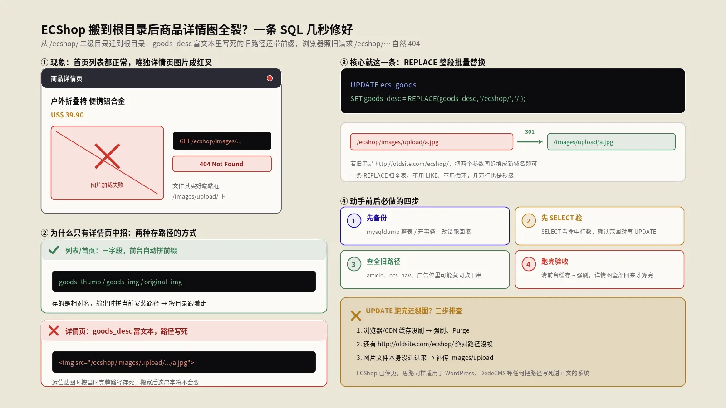
Task: Click the mysqldump 整表 description text
Action: pos(419,232)
